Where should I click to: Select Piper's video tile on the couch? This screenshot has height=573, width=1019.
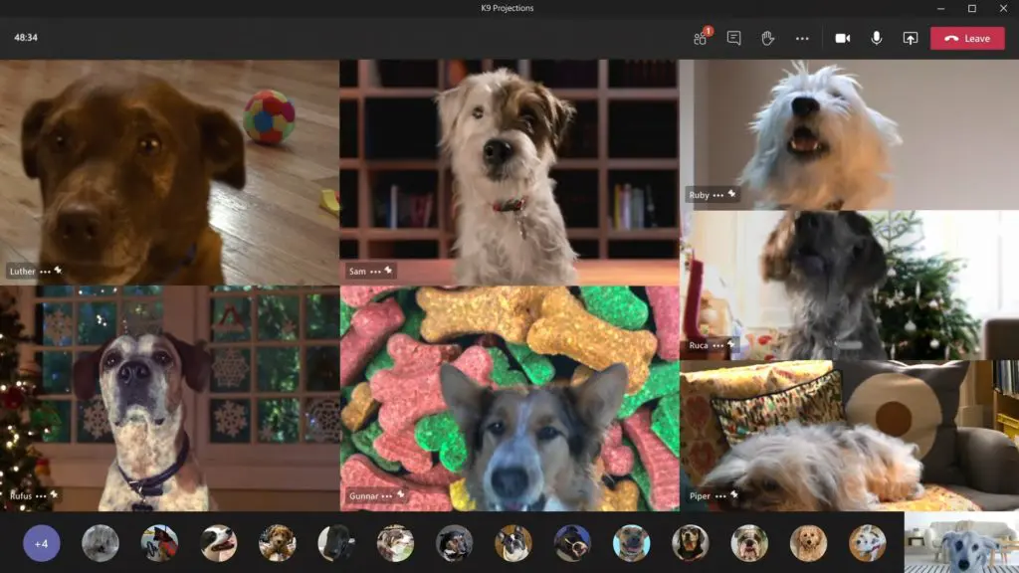[850, 436]
